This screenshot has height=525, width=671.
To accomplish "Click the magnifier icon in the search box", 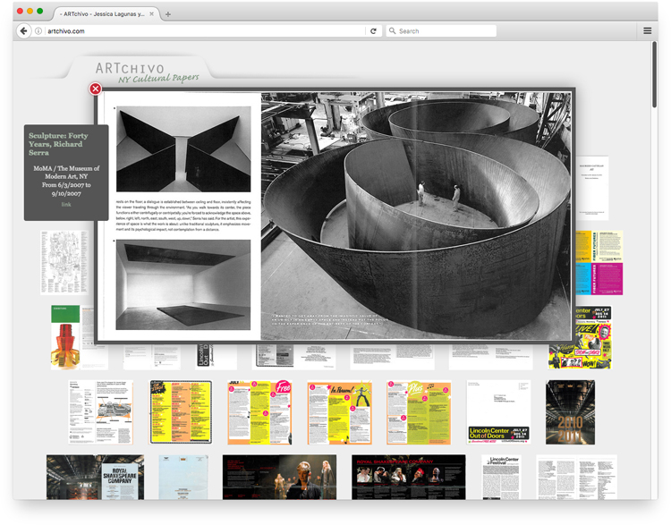I will [392, 30].
